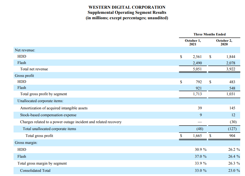Select Flash net revenue value 2,490
The height and width of the screenshot is (176, 245).
coord(197,63)
